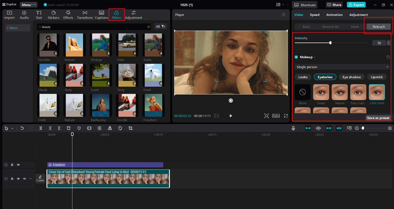Open the top Adjustment panel icon

(133, 15)
